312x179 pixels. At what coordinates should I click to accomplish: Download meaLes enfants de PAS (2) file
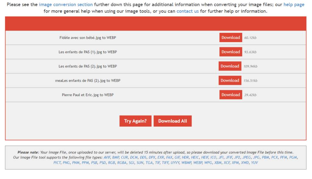(x=230, y=81)
